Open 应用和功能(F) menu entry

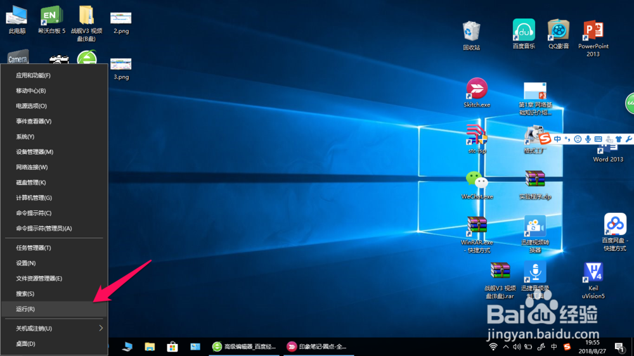coord(54,75)
